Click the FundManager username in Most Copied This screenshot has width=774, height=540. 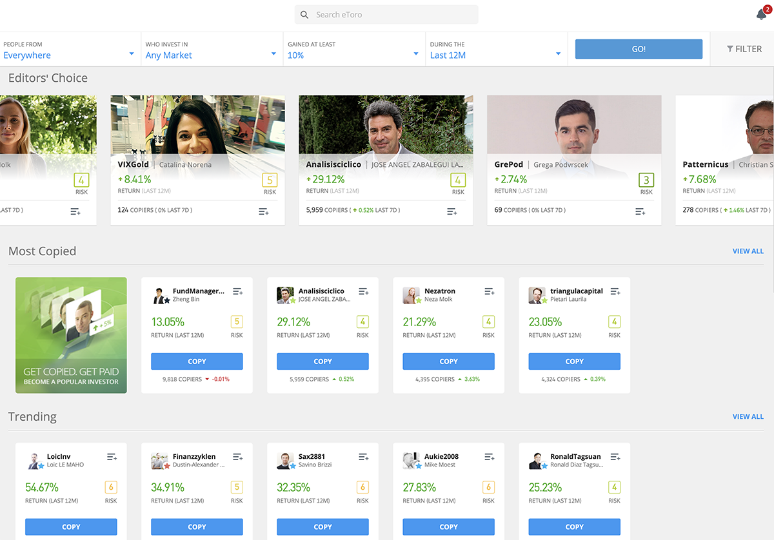[199, 291]
